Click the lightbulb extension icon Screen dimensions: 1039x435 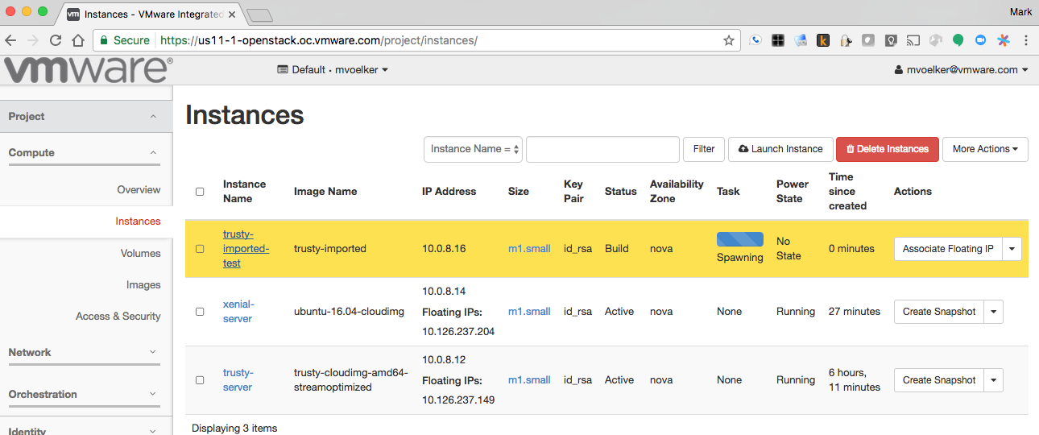point(891,40)
